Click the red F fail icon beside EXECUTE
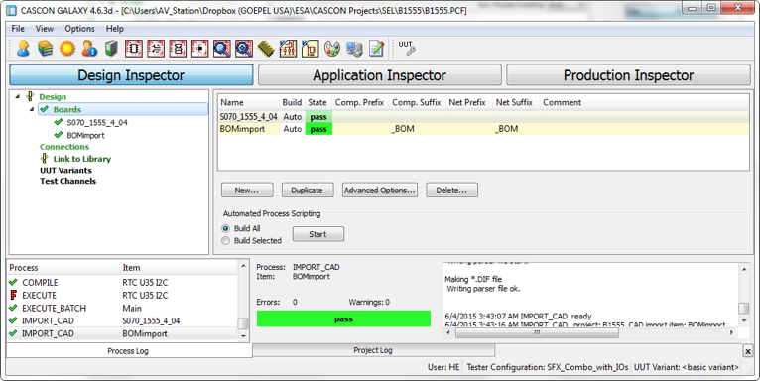This screenshot has height=381, width=760. (x=14, y=295)
